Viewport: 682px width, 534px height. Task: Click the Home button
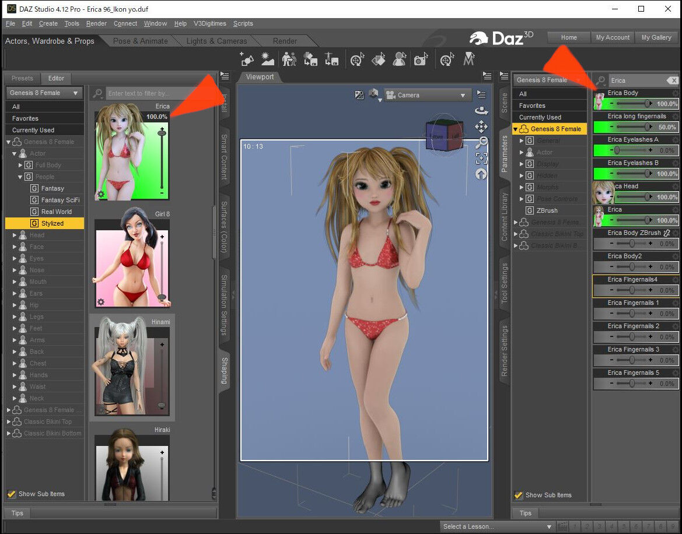pos(568,37)
